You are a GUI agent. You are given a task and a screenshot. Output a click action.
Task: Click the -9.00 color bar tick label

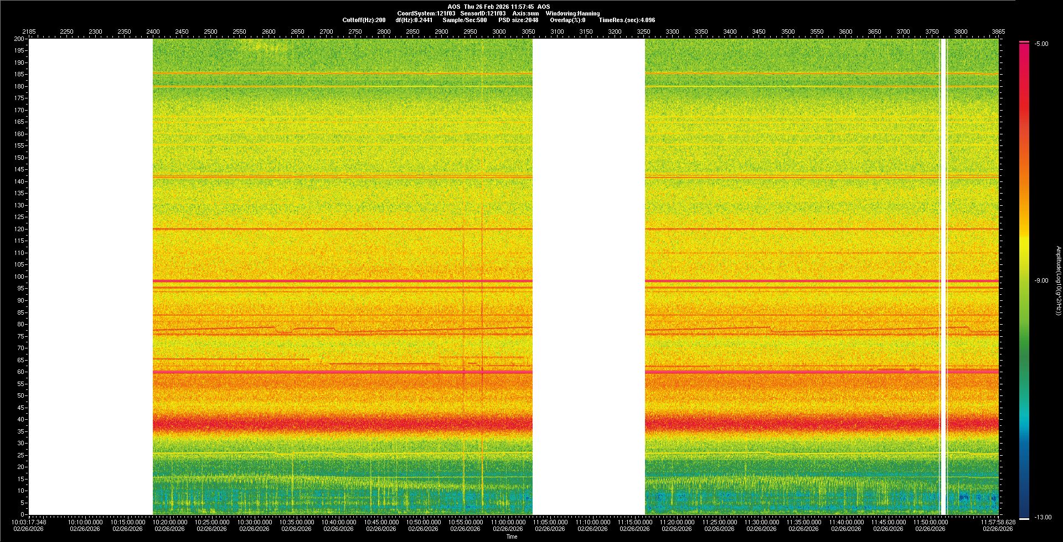coord(1041,281)
